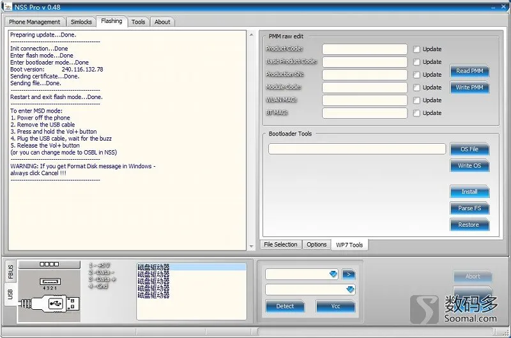The image size is (511, 338).
Task: Click the Abort button
Action: [x=473, y=277]
